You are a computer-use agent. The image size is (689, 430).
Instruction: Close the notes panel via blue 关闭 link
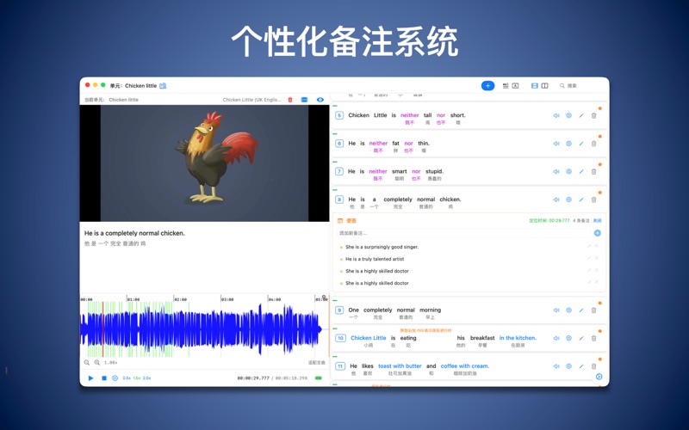(x=597, y=221)
